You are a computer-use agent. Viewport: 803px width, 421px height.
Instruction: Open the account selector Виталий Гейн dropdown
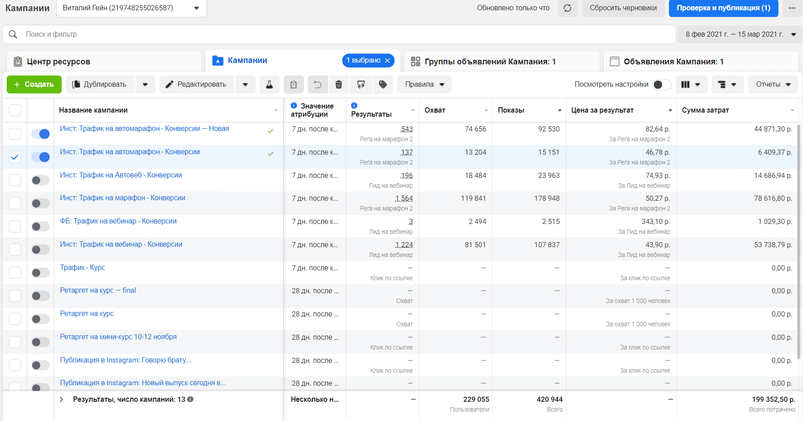[x=131, y=8]
